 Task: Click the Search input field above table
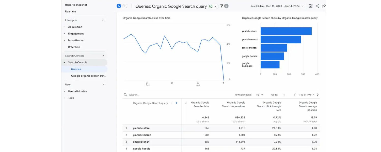point(137,94)
